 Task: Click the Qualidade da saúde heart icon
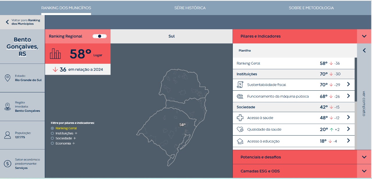(x=240, y=129)
